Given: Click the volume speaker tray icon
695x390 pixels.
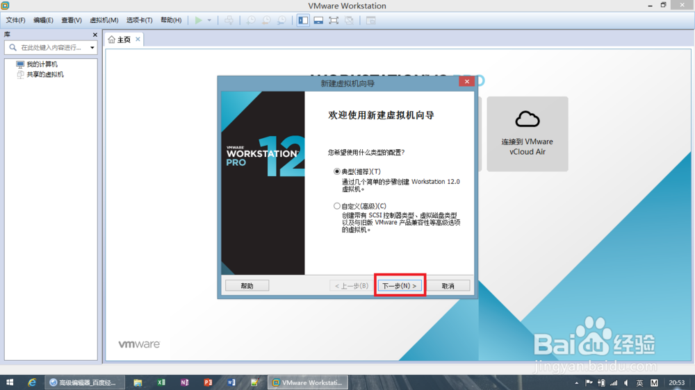Looking at the screenshot, I should [626, 383].
